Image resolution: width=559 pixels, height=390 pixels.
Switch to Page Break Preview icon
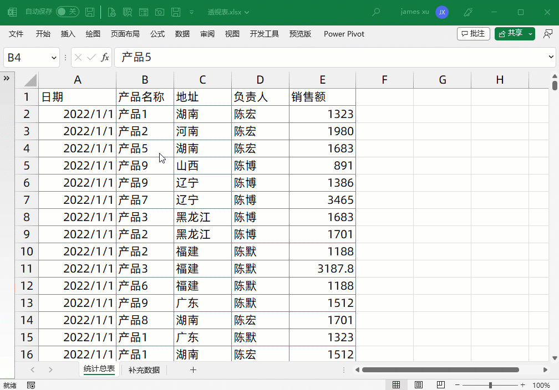441,384
